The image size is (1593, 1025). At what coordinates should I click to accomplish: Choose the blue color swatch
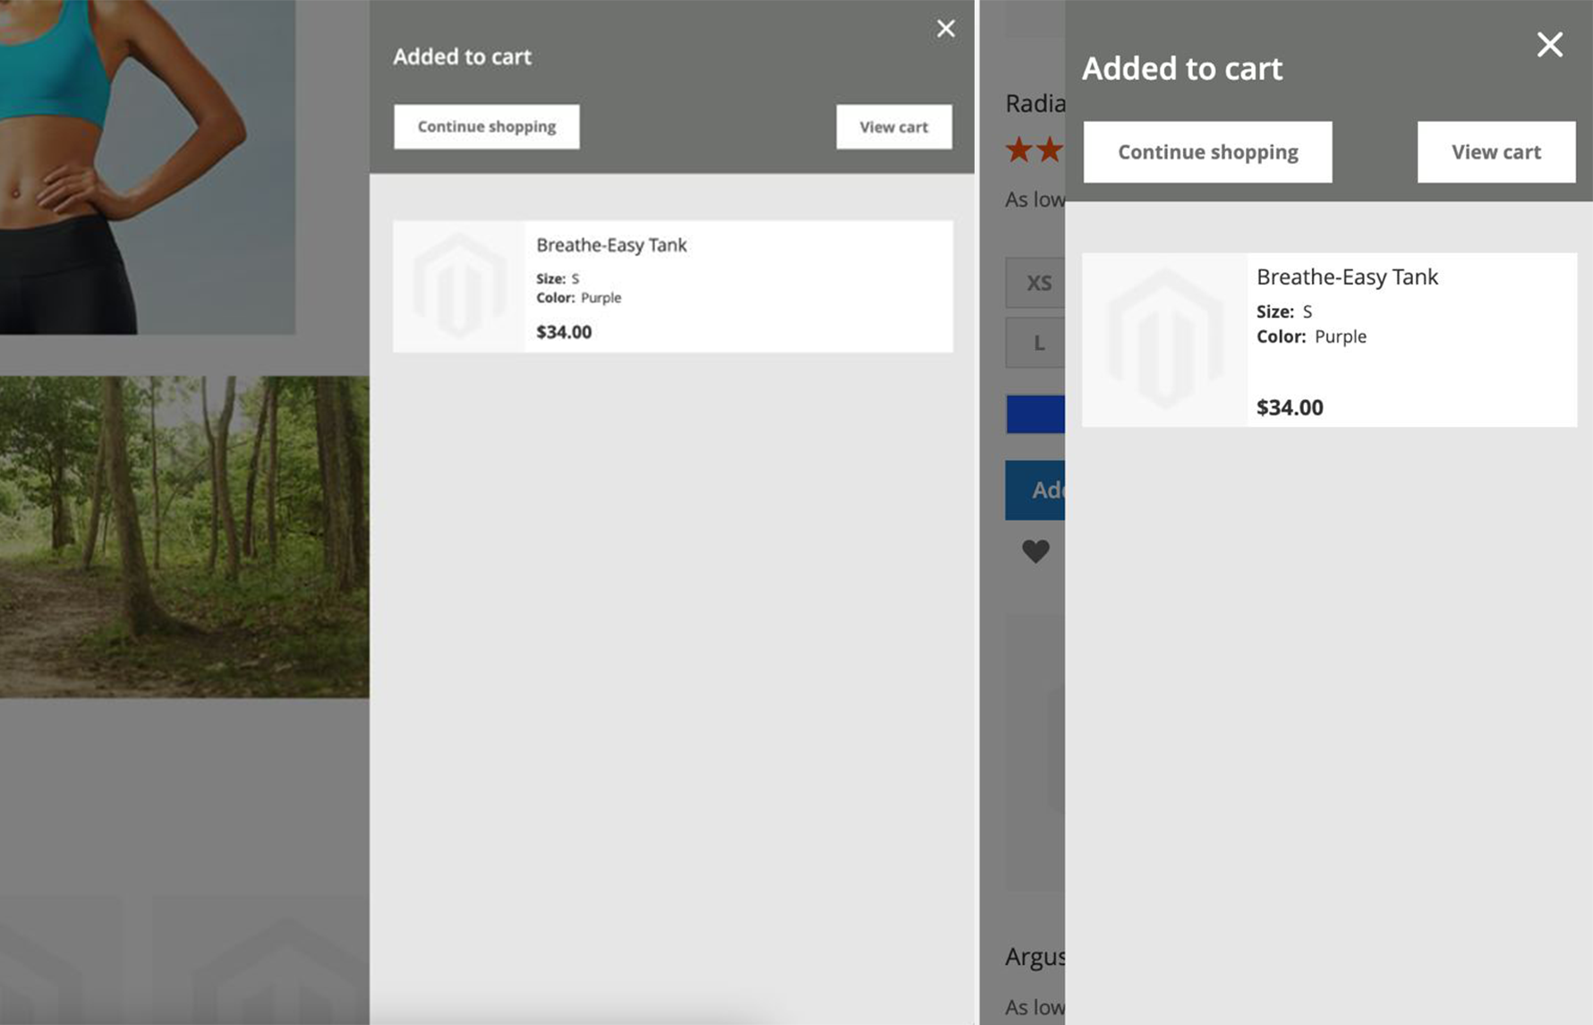coord(1035,414)
